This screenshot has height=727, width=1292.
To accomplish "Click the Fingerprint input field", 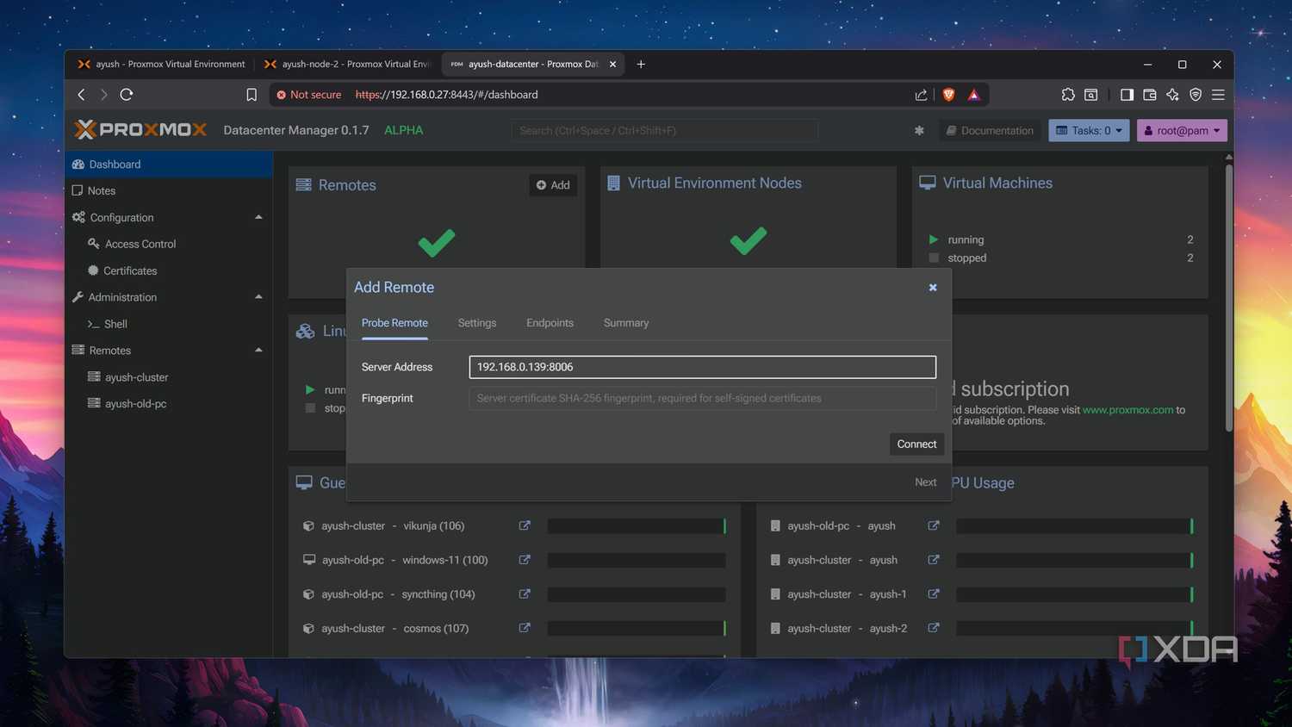I will [702, 398].
